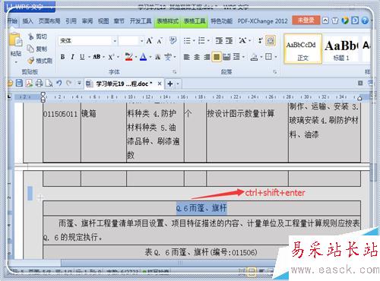Undo the last action
Viewport: 380px width, 281px height.
coord(59,83)
